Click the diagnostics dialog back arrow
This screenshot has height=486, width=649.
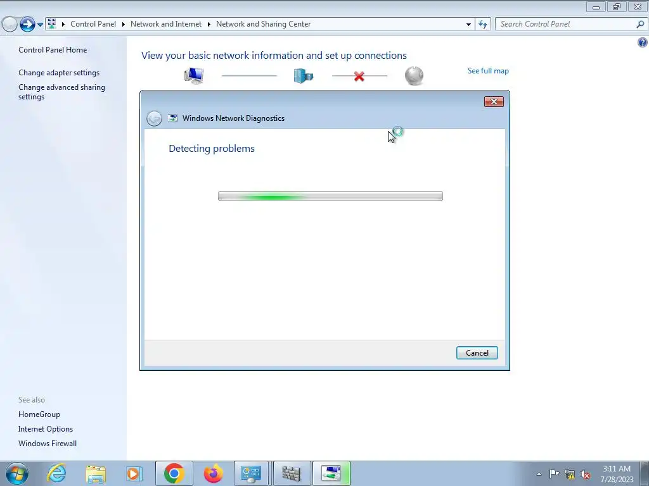point(154,118)
